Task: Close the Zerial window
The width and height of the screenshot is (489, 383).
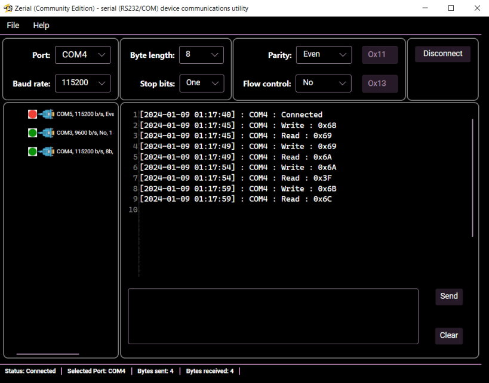Action: pyautogui.click(x=477, y=8)
